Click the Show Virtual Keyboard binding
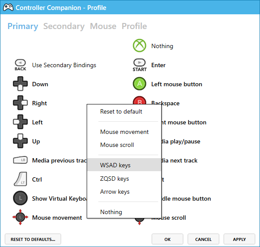260x247 pixels. 59,198
